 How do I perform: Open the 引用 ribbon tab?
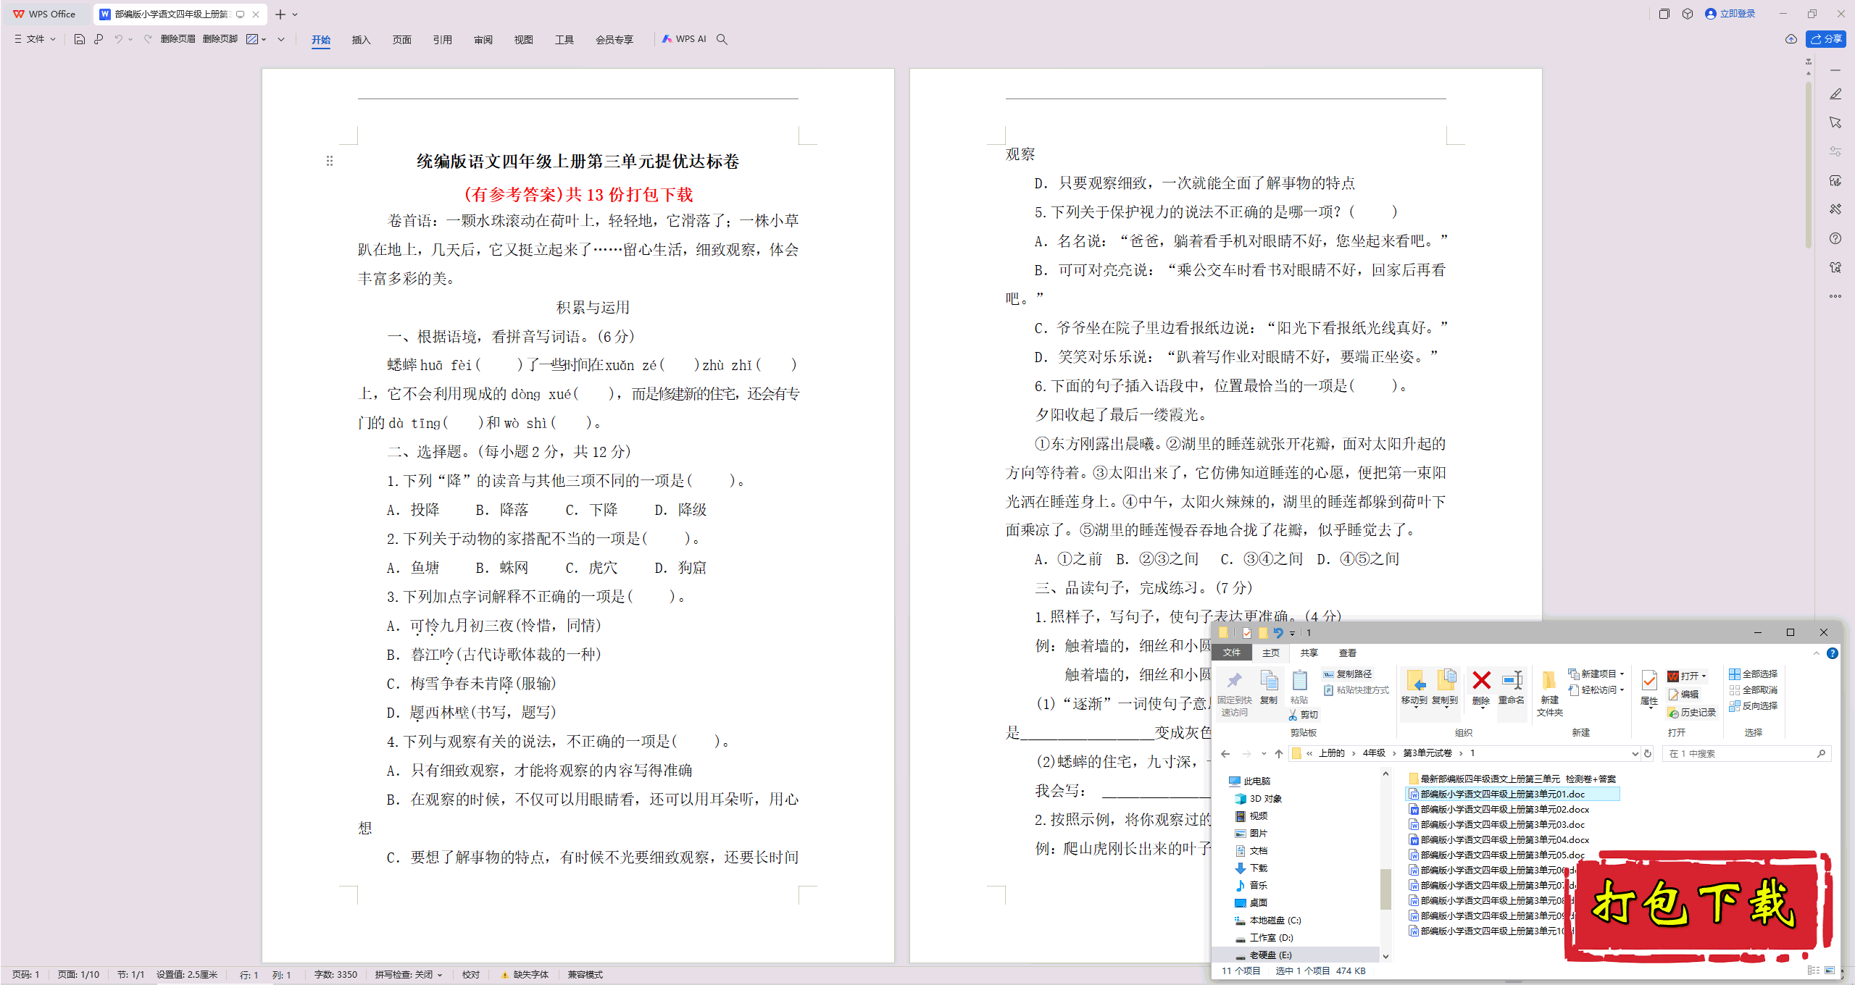coord(442,40)
